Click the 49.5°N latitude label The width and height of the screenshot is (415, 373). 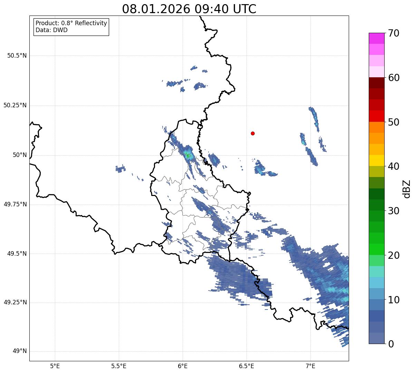pyautogui.click(x=17, y=254)
